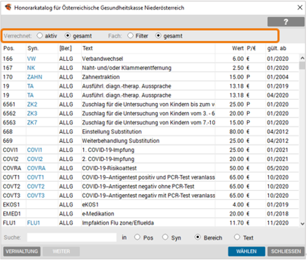Image resolution: width=307 pixels, height=260 pixels.
Task: Click the application logo in title bar
Action: [8, 7]
